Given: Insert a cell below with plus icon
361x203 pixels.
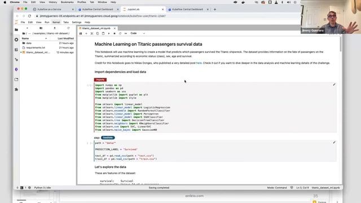Looking at the screenshot, I should pos(86,33).
